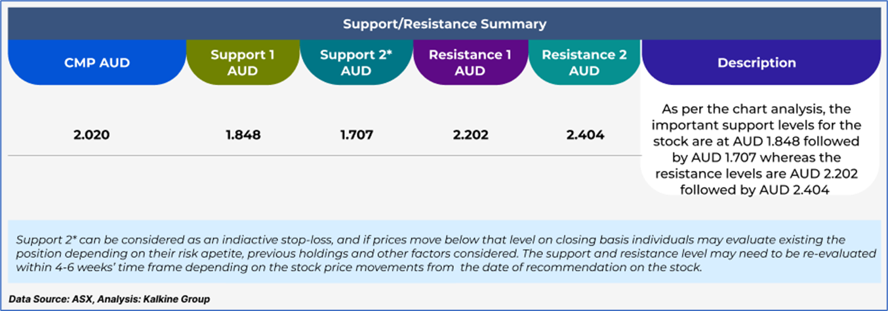This screenshot has height=311, width=888.
Task: Select the Support 2 value 1.707
Action: [x=356, y=136]
